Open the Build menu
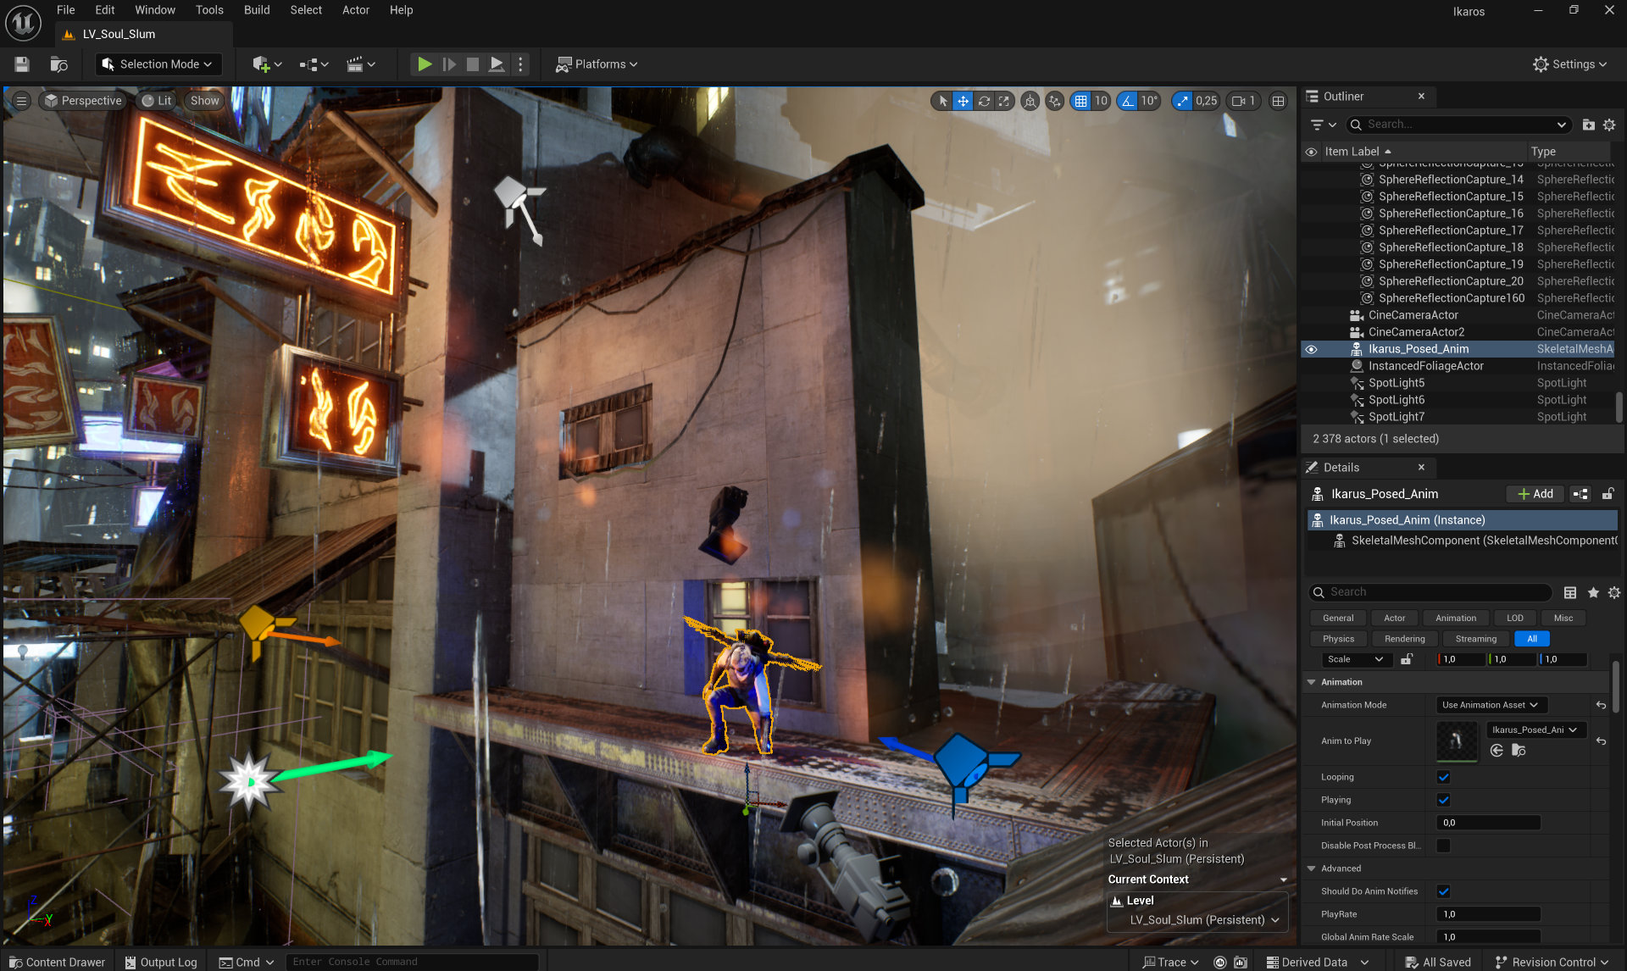Image resolution: width=1627 pixels, height=971 pixels. 257,10
